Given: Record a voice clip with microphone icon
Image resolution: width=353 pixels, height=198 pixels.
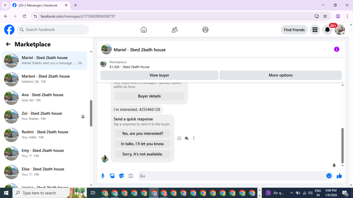Looking at the screenshot, I should (103, 176).
